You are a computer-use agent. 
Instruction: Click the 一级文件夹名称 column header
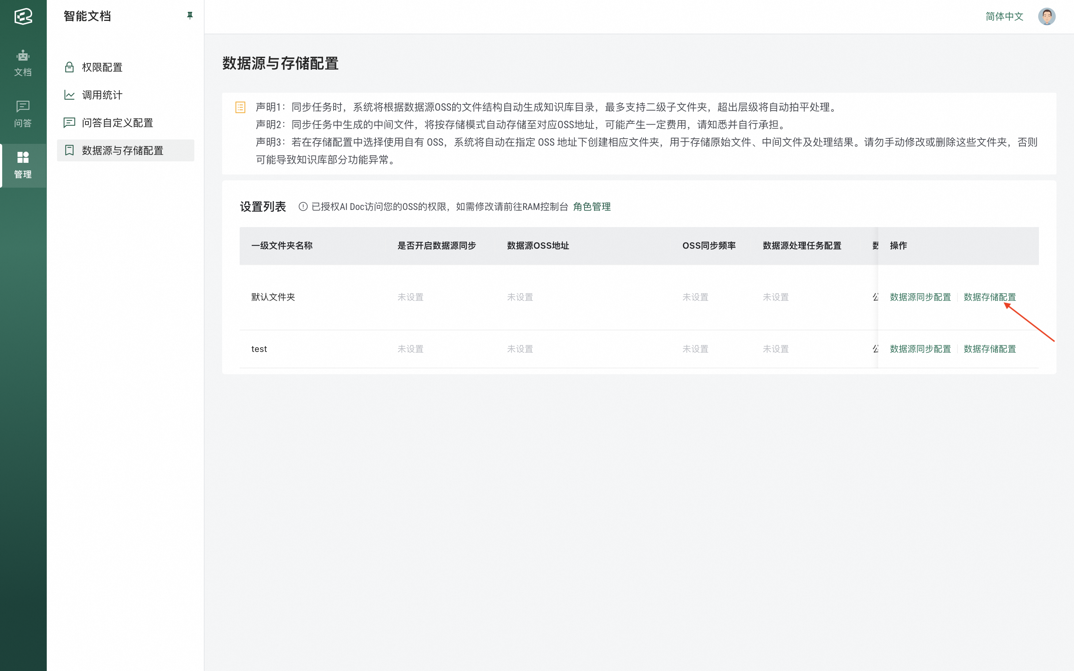point(282,245)
